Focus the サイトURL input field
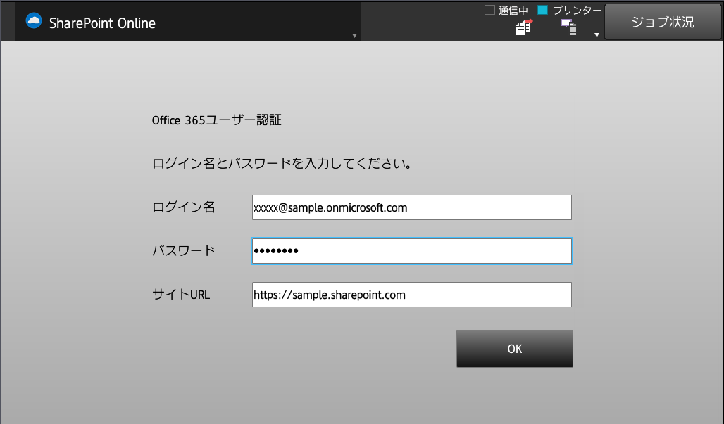Screen dimensions: 724x424 (x=411, y=295)
